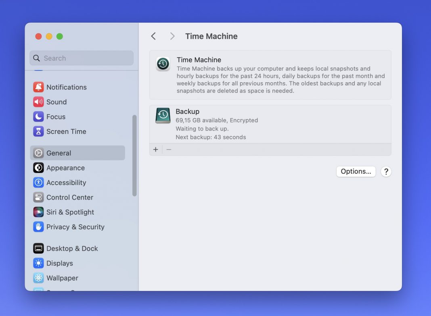Open Desktop & Dock settings
Screen dimensions: 431x316
click(x=72, y=248)
